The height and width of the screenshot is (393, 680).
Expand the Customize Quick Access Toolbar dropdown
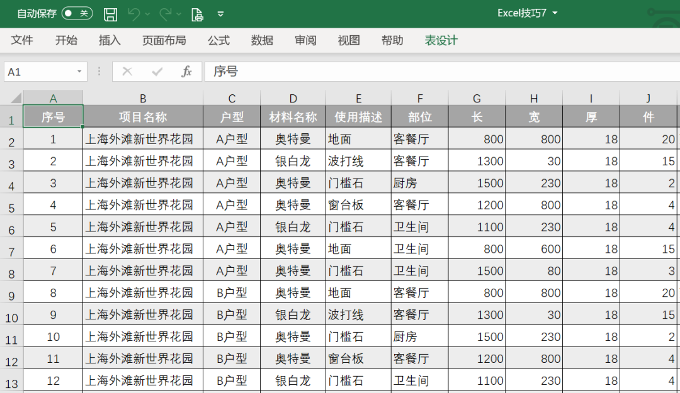coord(220,14)
